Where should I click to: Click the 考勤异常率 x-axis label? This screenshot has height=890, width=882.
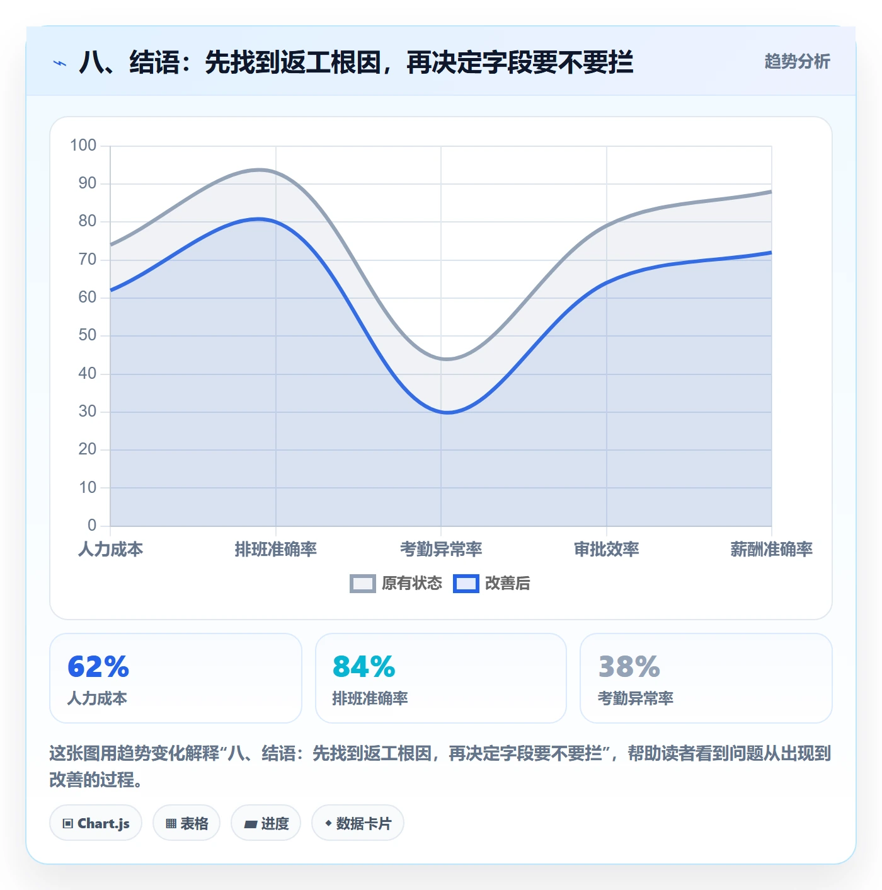point(441,550)
